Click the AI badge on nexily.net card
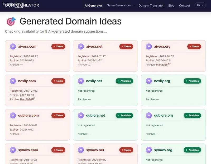This screenshot has width=211, height=164. pyautogui.click(x=81, y=81)
